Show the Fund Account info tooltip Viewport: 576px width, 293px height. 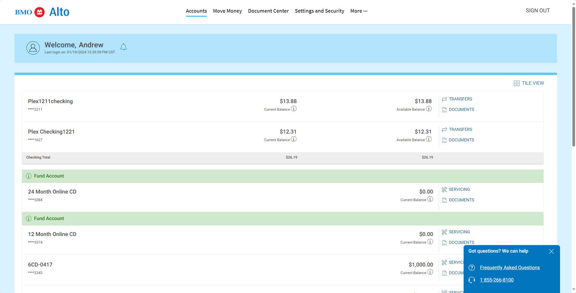tap(29, 176)
